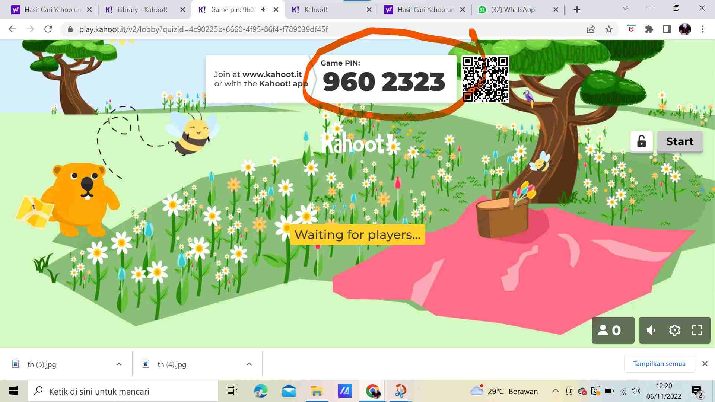Open the Windows Start menu
This screenshot has width=715, height=402.
coord(13,391)
